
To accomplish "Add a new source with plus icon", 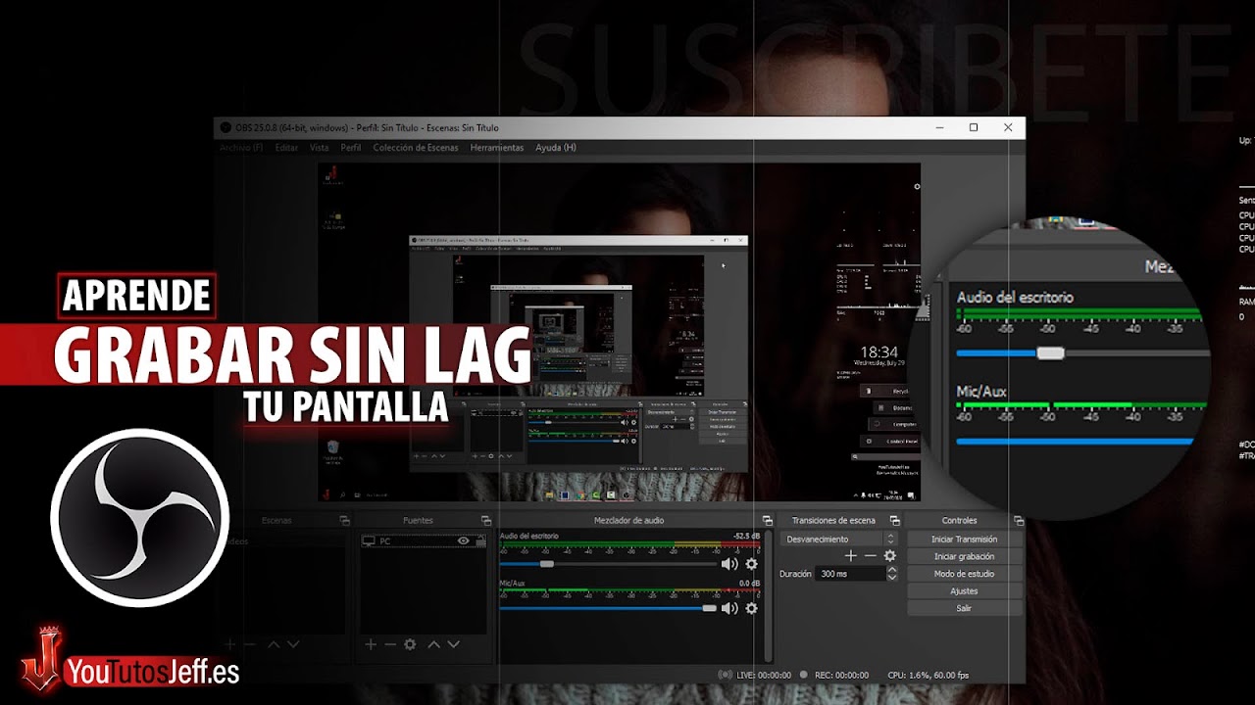I will tap(371, 644).
